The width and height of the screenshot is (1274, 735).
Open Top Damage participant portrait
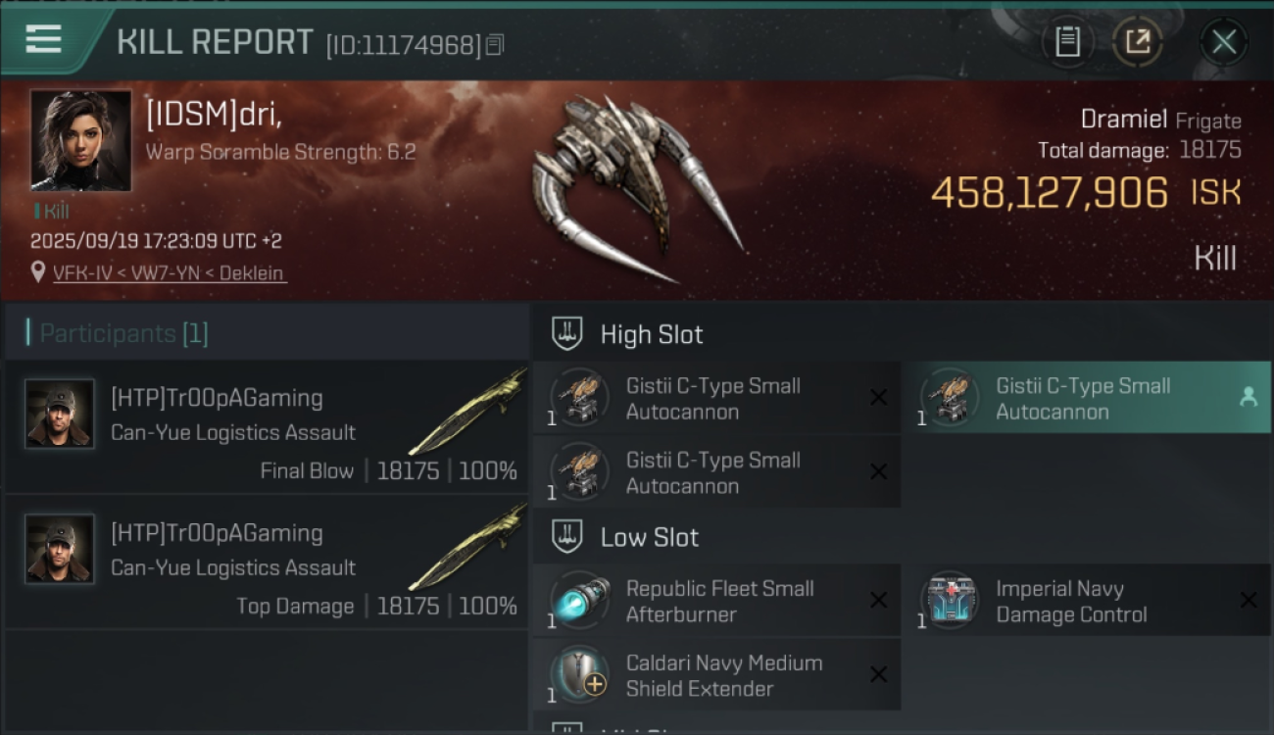(x=60, y=549)
